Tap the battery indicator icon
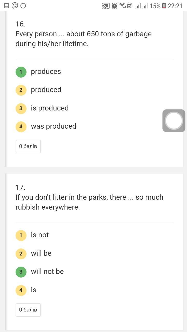Screen dimensions: 187x332 click(164, 6)
